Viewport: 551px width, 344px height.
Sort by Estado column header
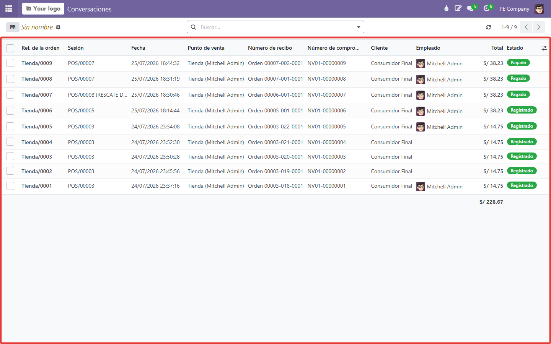[515, 48]
